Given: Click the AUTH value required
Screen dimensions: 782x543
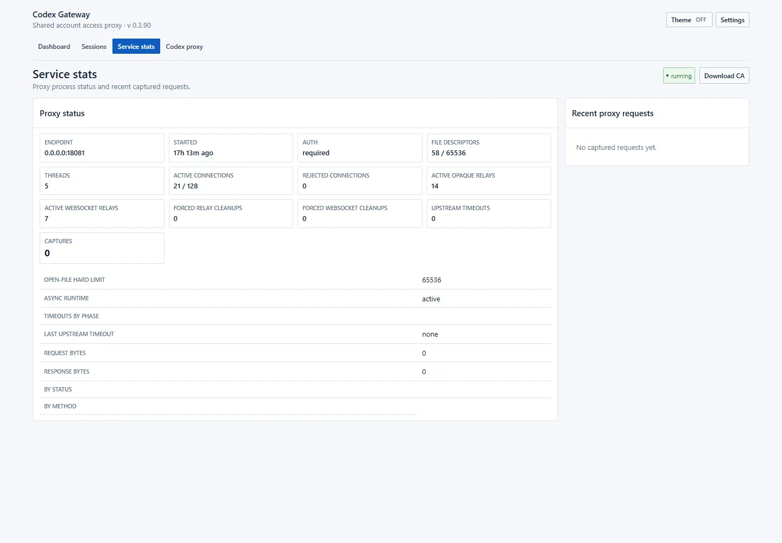Looking at the screenshot, I should point(316,153).
